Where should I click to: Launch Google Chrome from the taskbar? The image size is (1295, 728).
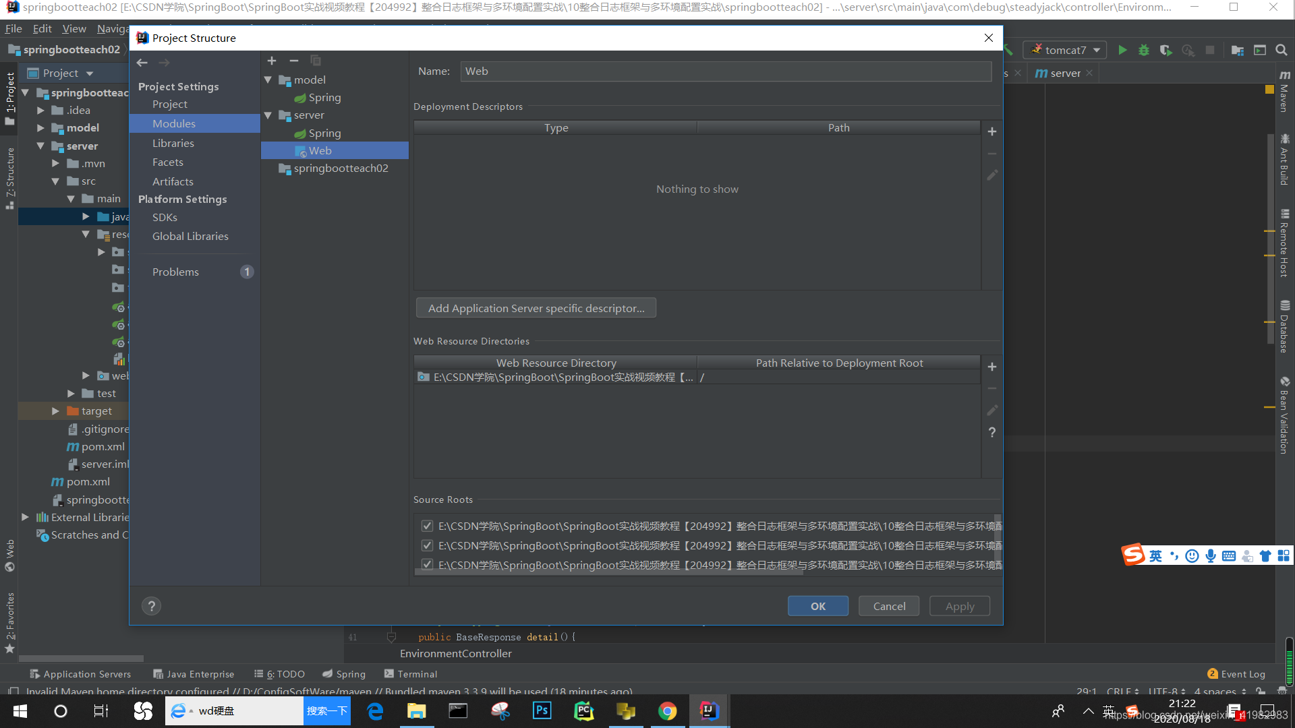click(668, 711)
